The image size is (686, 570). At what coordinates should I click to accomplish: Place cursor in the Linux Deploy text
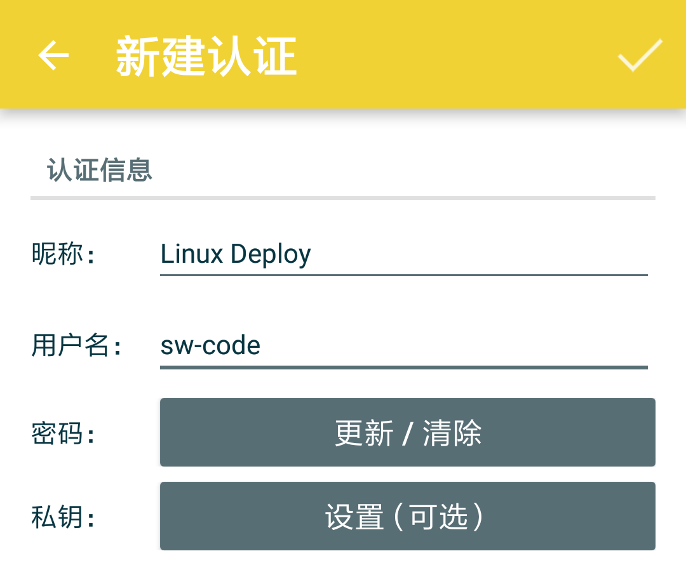(x=236, y=255)
